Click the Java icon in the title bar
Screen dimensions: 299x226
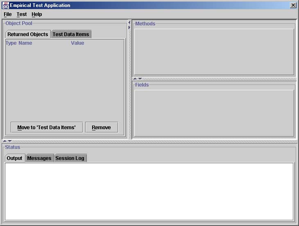pos(6,5)
